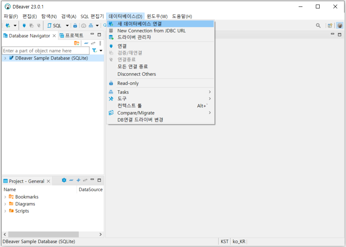The height and width of the screenshot is (247, 346).
Task: Click the database tasks toolbar icon
Action: (91, 26)
